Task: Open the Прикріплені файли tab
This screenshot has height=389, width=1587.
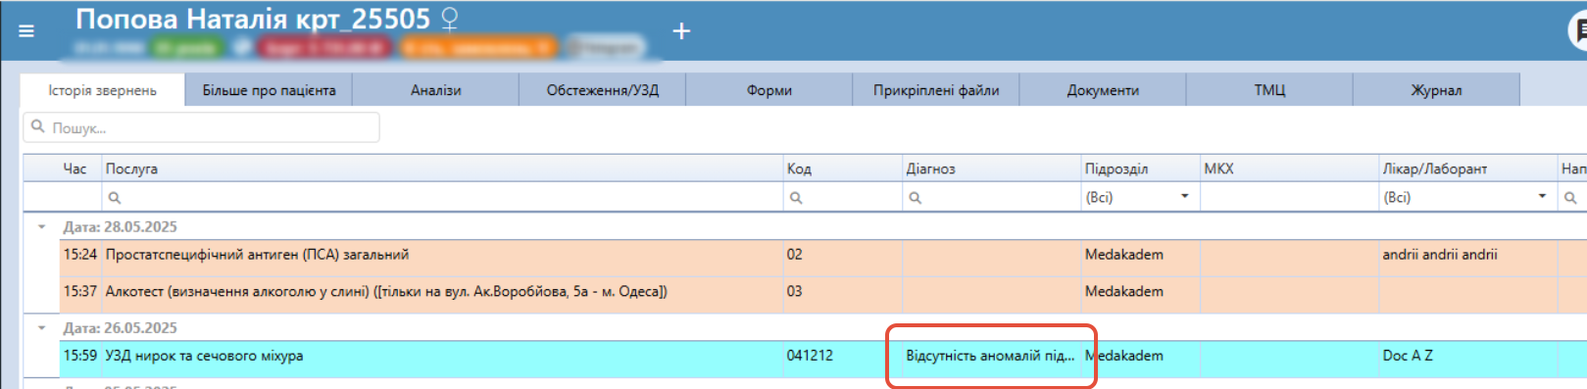Action: coord(935,90)
